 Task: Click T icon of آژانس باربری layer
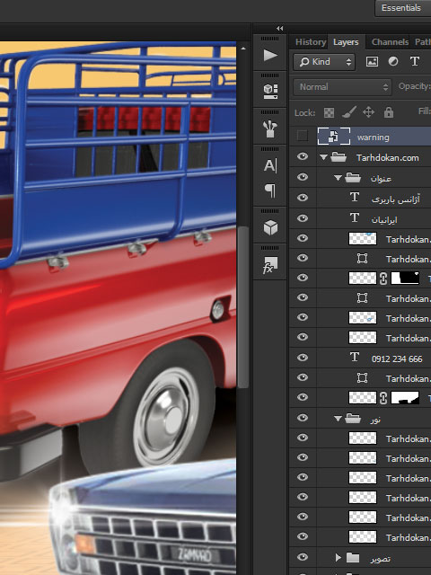[355, 198]
